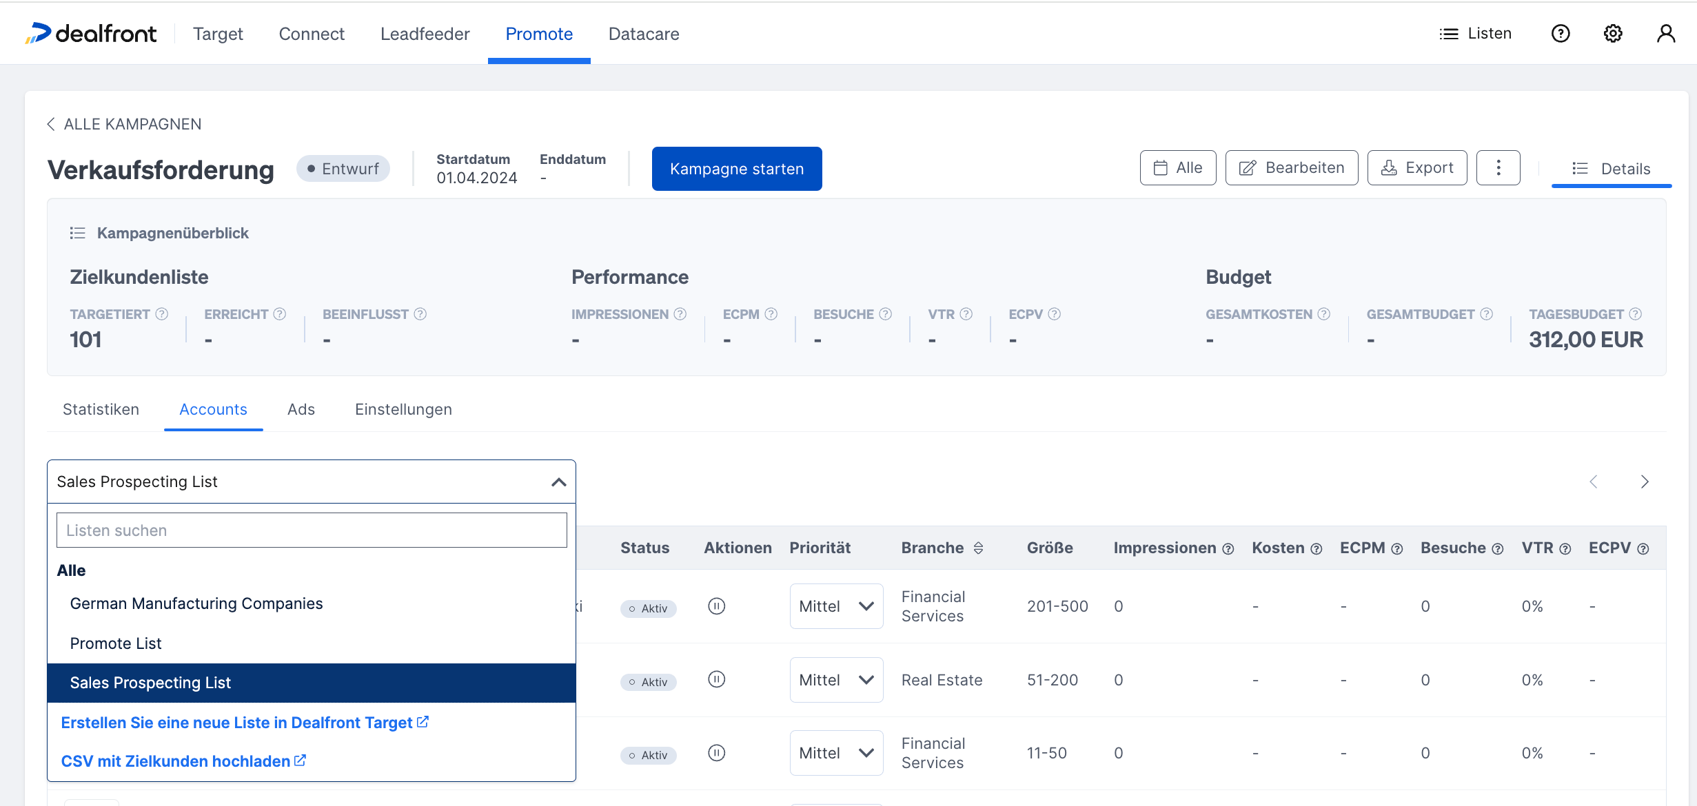Screen dimensions: 1697x806
Task: Open the help question mark icon
Action: (x=1561, y=34)
